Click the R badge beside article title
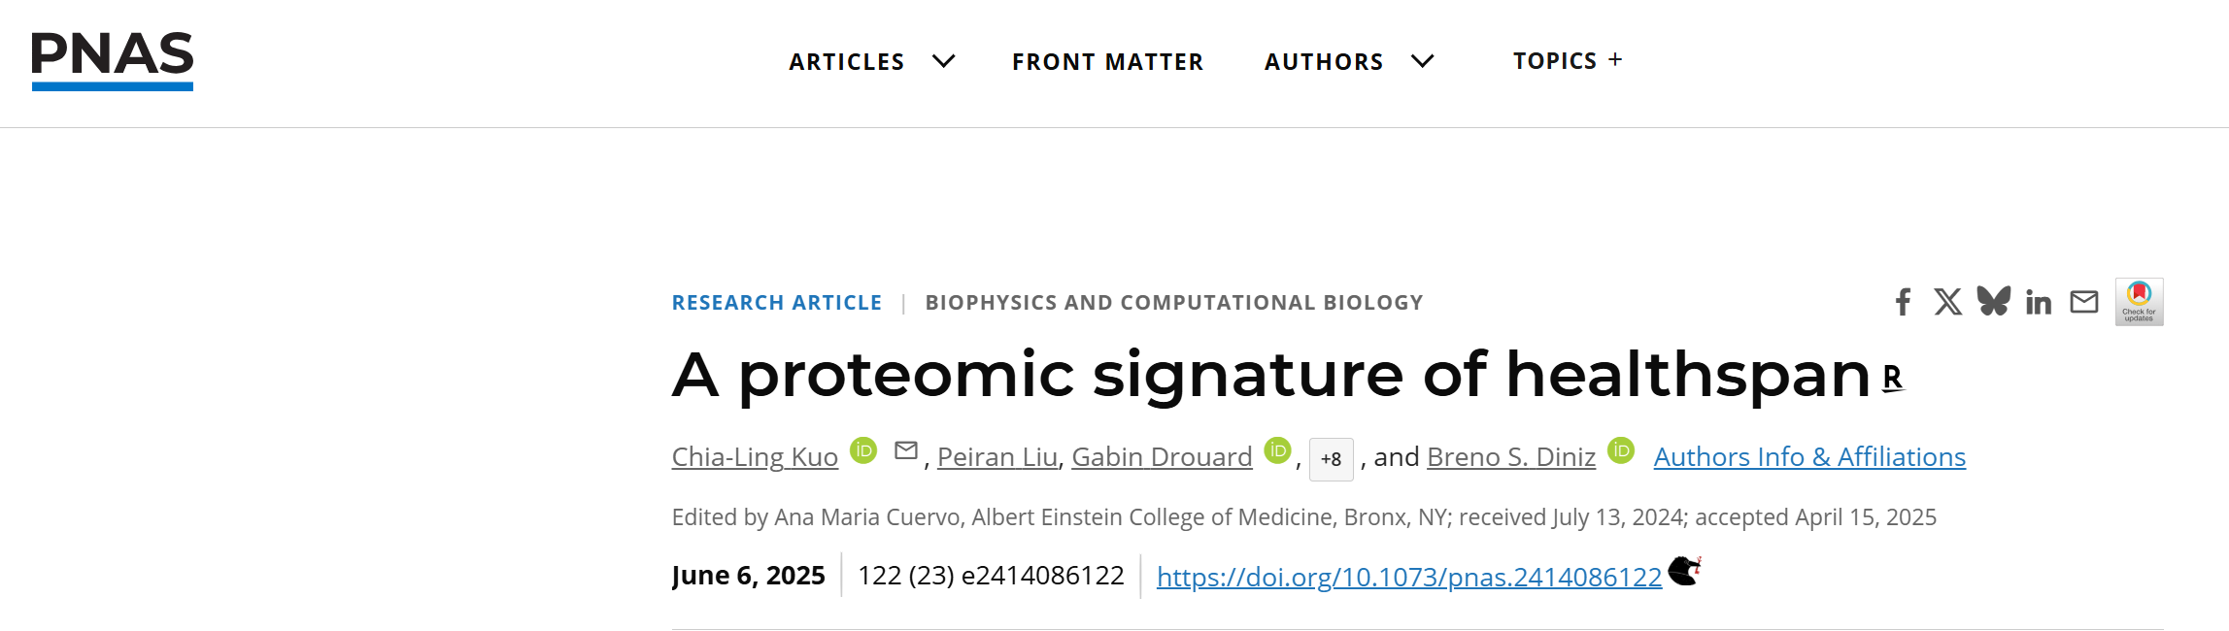The height and width of the screenshot is (631, 2229). [1893, 378]
